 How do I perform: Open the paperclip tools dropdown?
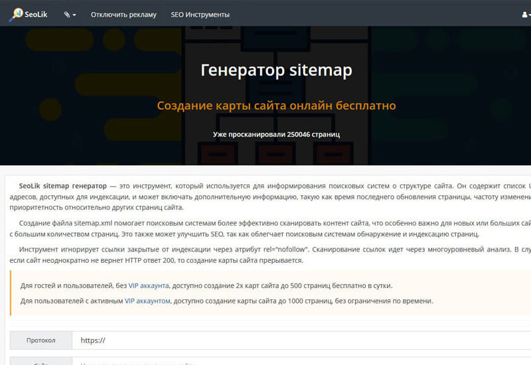[70, 15]
